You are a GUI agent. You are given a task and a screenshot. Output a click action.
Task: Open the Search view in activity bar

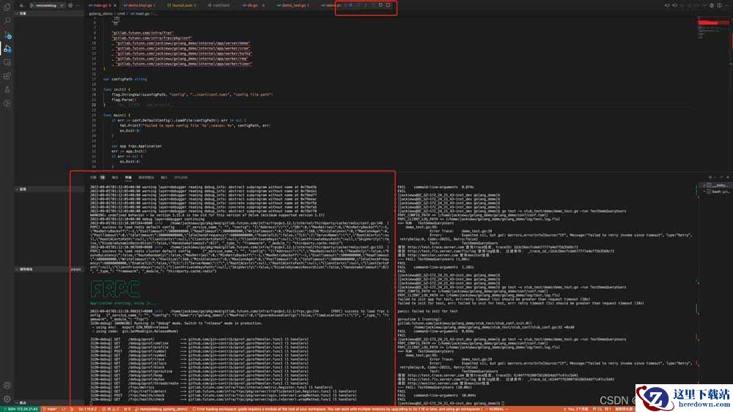7,21
